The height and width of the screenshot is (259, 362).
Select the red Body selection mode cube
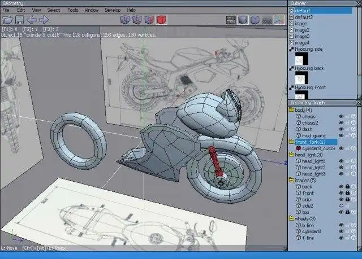pos(161,20)
